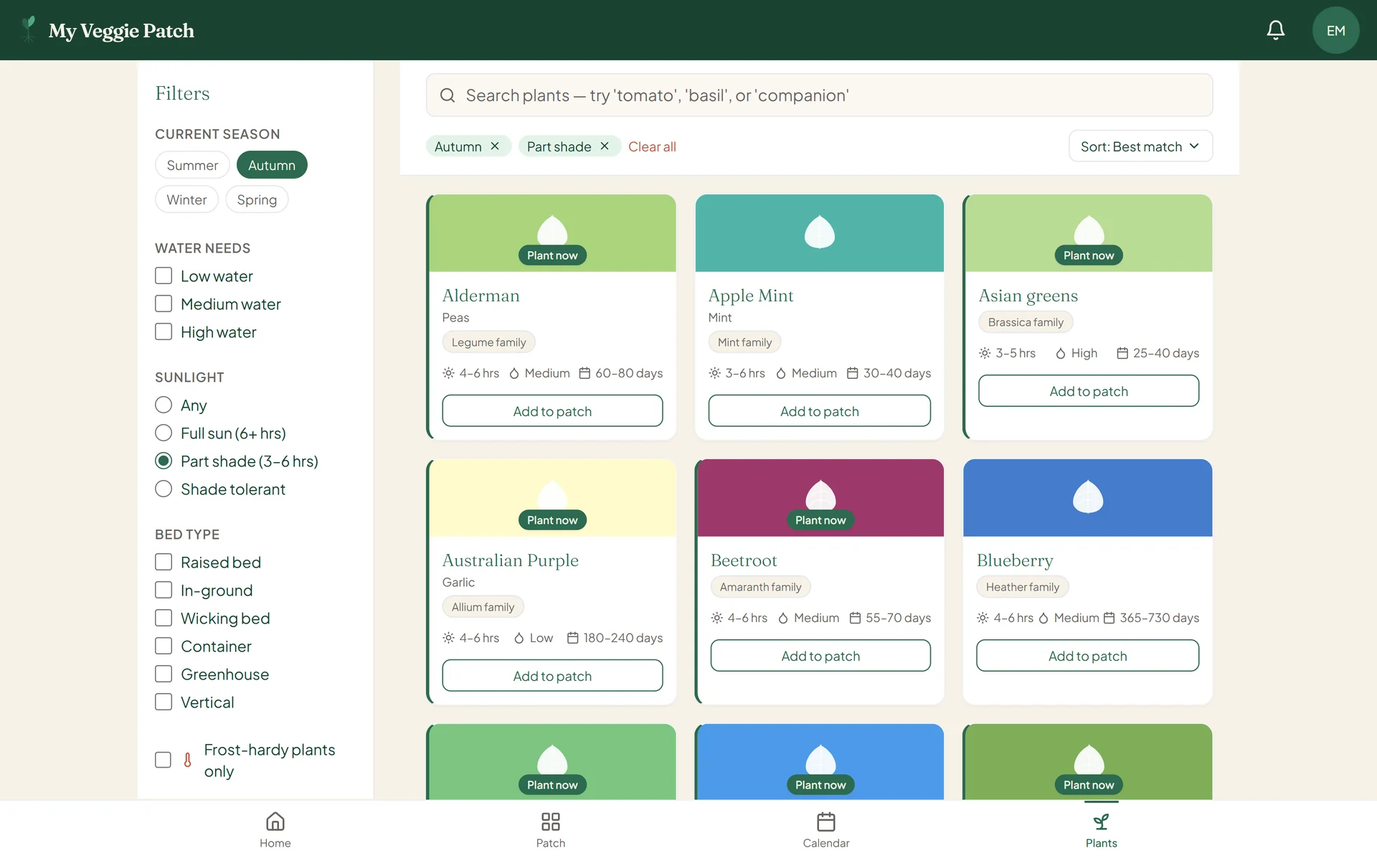Image resolution: width=1377 pixels, height=861 pixels.
Task: Open the Patch grid icon tab
Action: click(x=551, y=822)
